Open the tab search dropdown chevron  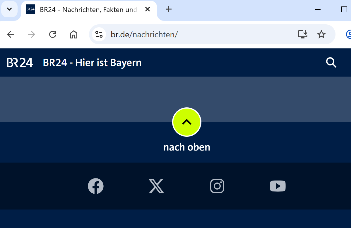[9, 9]
